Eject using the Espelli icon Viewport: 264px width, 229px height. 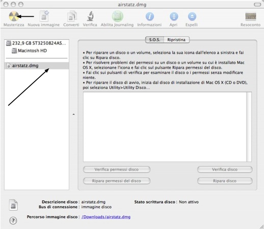coord(192,16)
